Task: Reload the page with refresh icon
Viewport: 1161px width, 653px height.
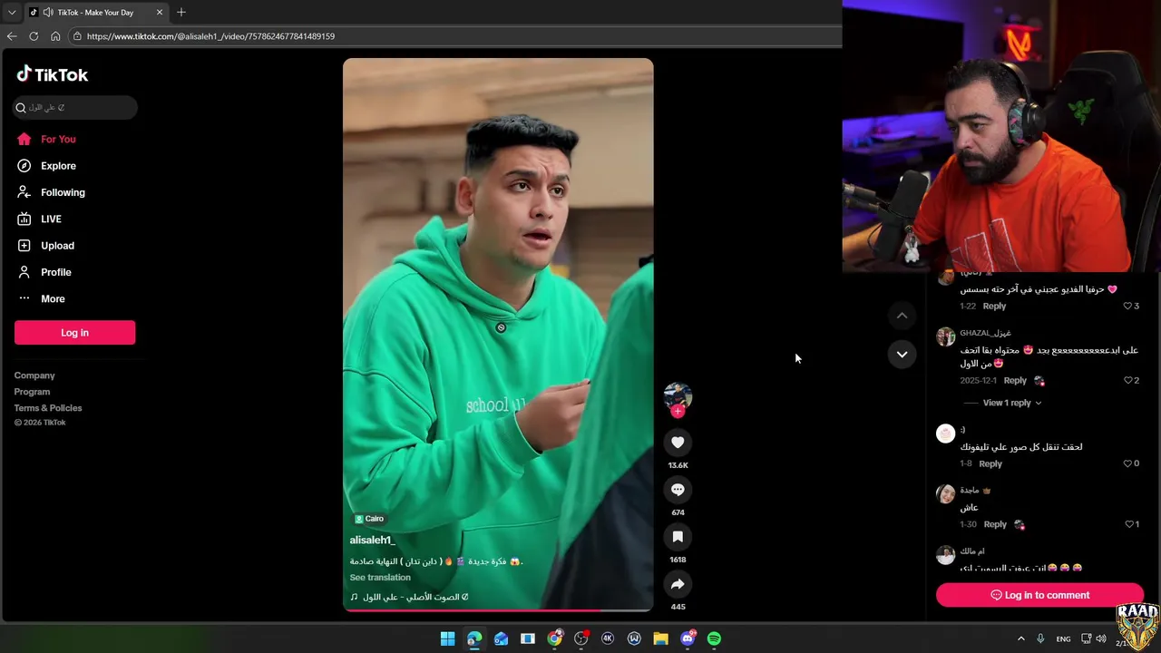Action: pyautogui.click(x=34, y=36)
